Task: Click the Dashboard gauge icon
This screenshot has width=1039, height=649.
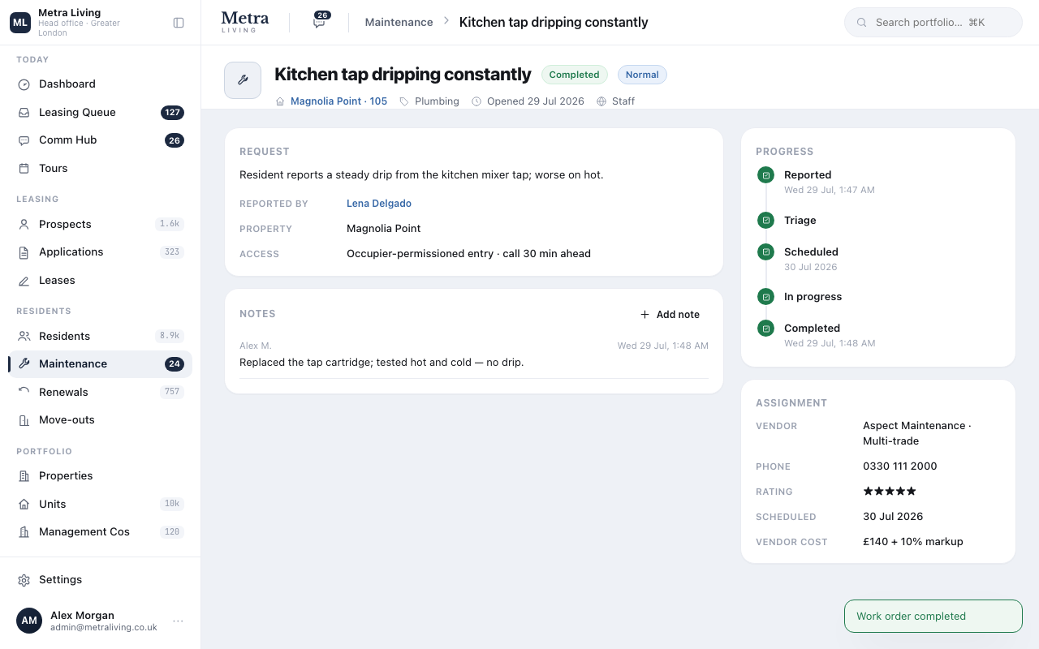Action: coord(24,84)
